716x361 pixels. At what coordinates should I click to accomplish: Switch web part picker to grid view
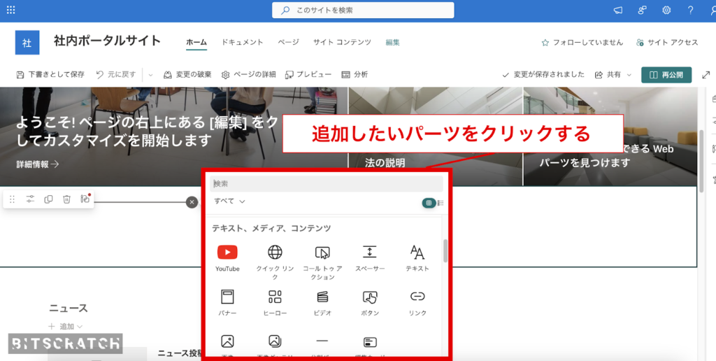(x=428, y=203)
